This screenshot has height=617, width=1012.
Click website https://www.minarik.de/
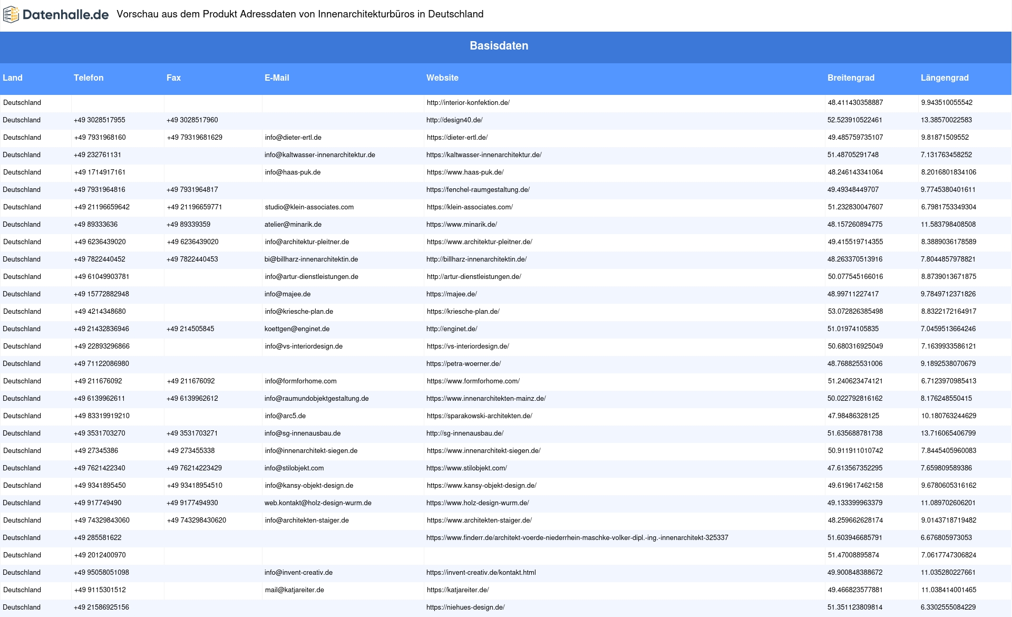click(x=462, y=225)
